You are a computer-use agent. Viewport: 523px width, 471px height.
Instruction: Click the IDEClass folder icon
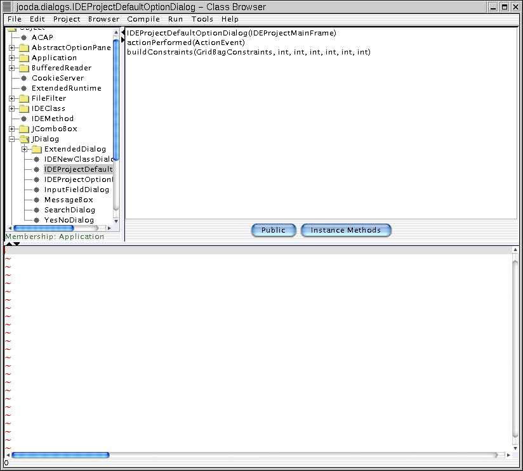pos(24,108)
